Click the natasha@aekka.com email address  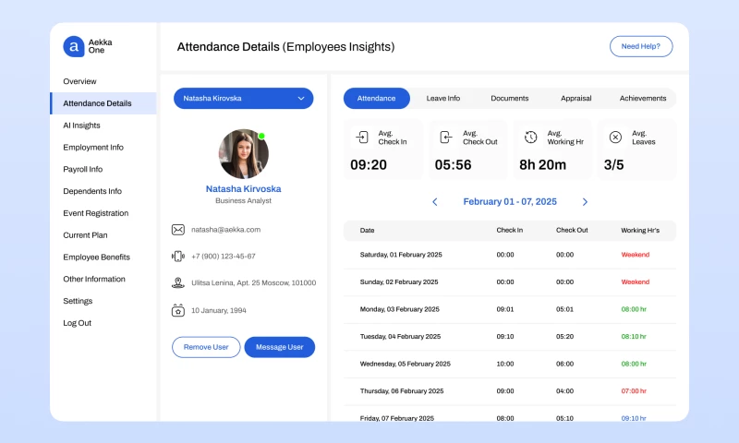[x=225, y=230]
